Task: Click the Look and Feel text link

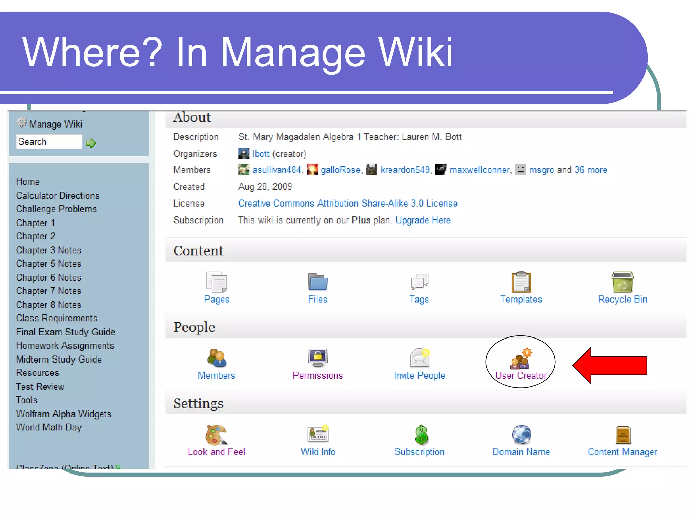Action: point(216,452)
